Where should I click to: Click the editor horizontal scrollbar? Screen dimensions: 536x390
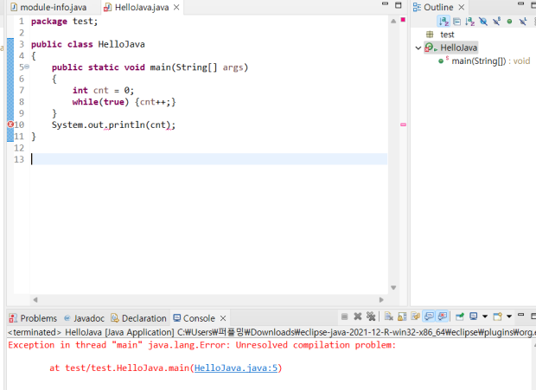pos(207,299)
